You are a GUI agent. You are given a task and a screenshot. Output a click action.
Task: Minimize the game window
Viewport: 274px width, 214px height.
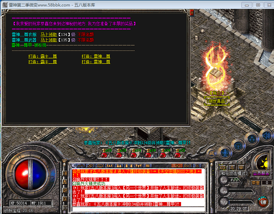(x=247, y=5)
